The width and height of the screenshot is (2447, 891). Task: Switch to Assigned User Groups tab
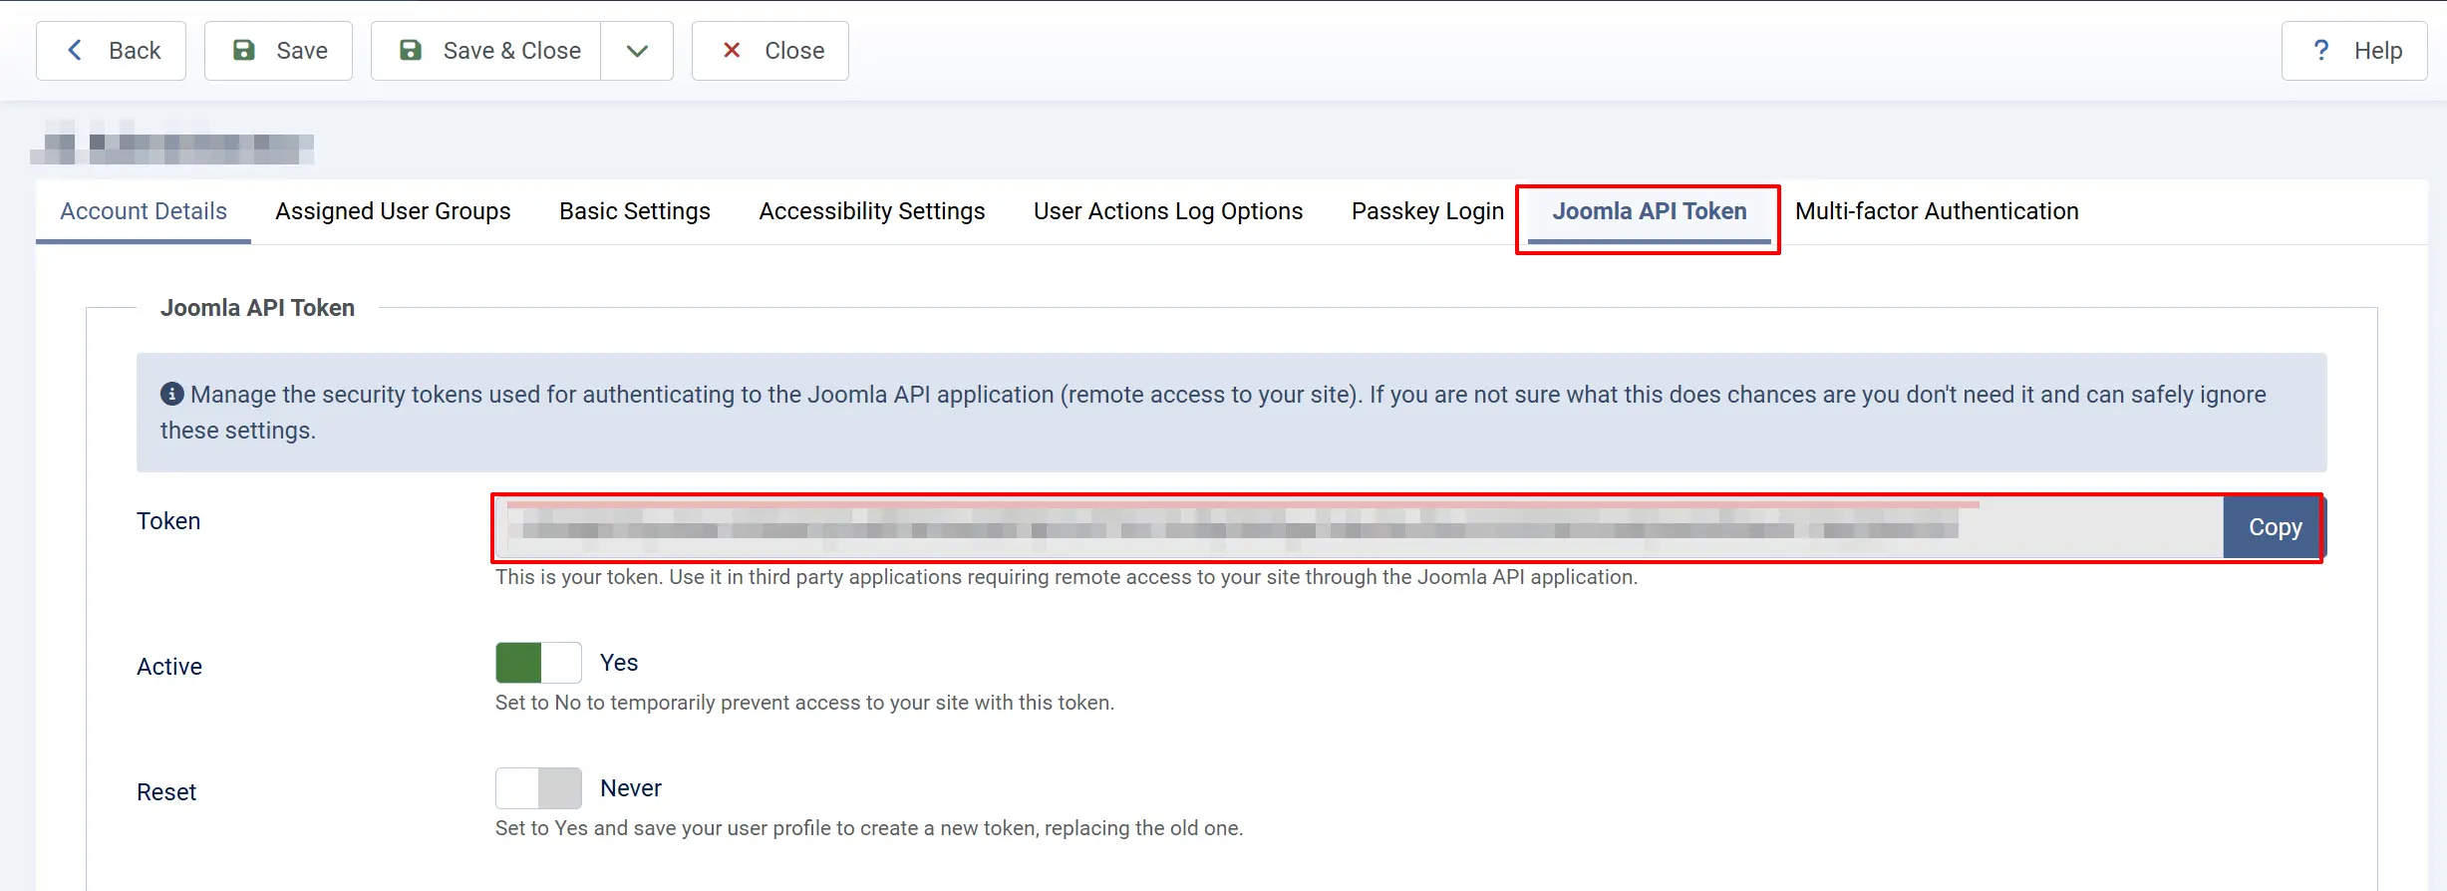(x=393, y=211)
